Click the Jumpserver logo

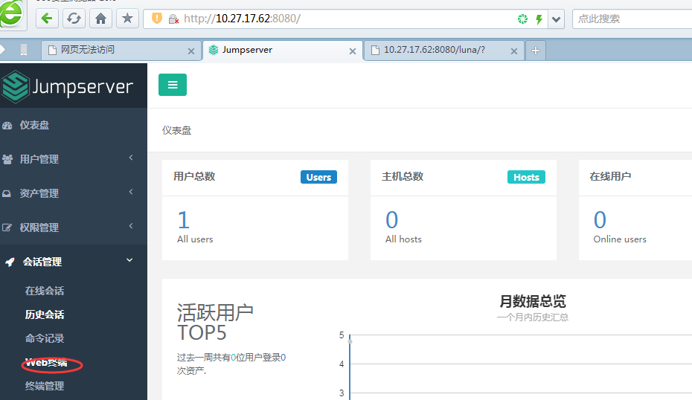[x=67, y=86]
